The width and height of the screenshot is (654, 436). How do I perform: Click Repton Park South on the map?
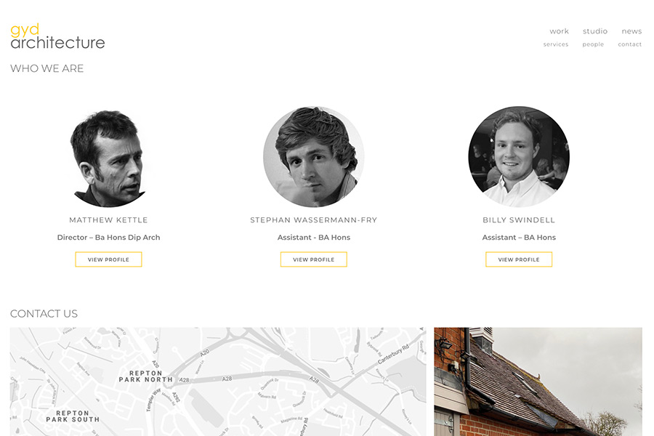coord(73,416)
